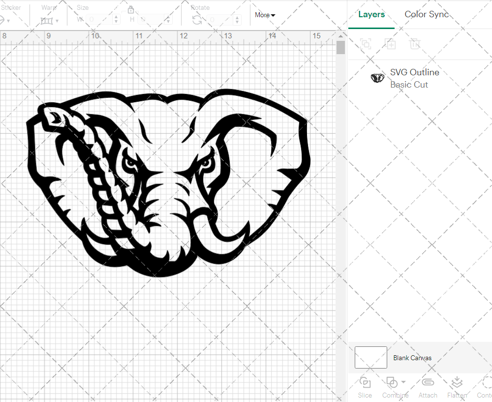Switch to the Layers tab
The width and height of the screenshot is (492, 402).
tap(371, 14)
